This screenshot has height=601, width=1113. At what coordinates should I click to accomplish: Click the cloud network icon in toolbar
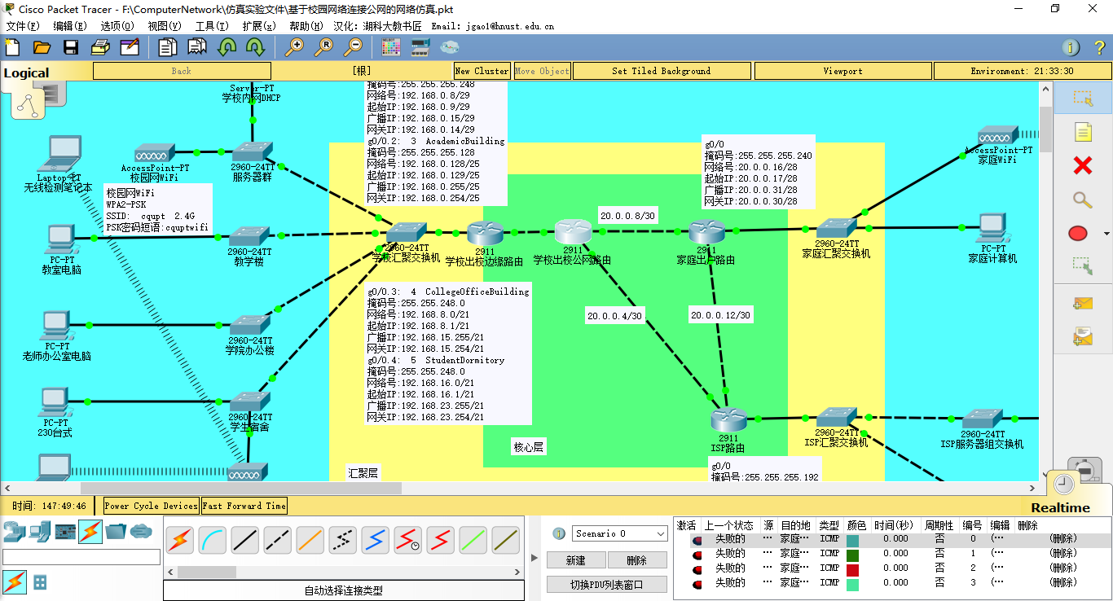click(x=450, y=47)
